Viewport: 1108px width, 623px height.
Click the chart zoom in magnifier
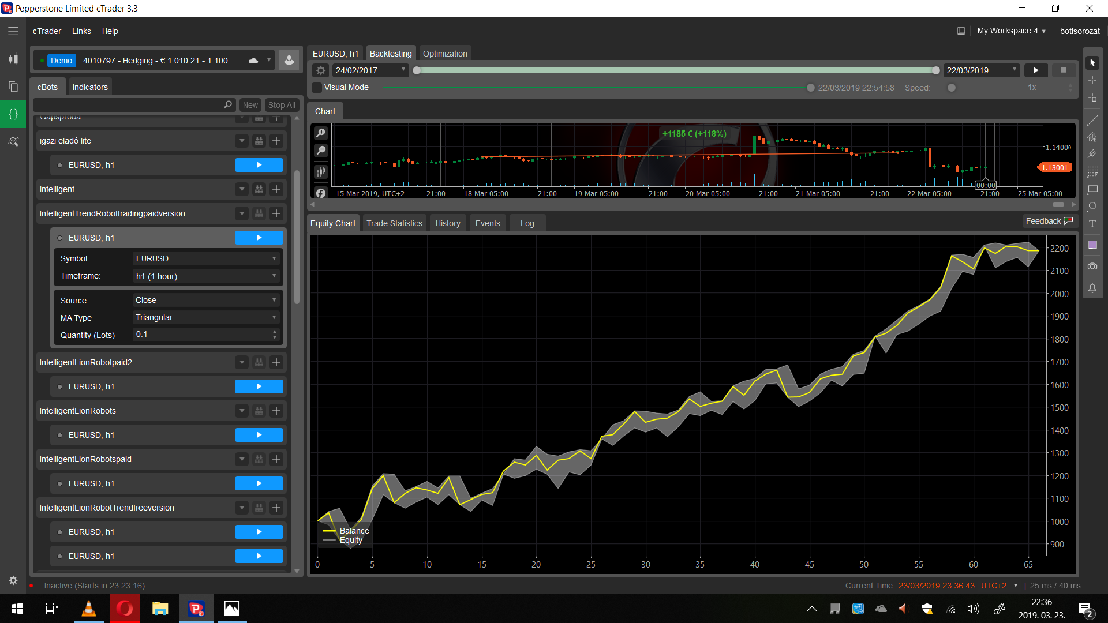coord(321,133)
